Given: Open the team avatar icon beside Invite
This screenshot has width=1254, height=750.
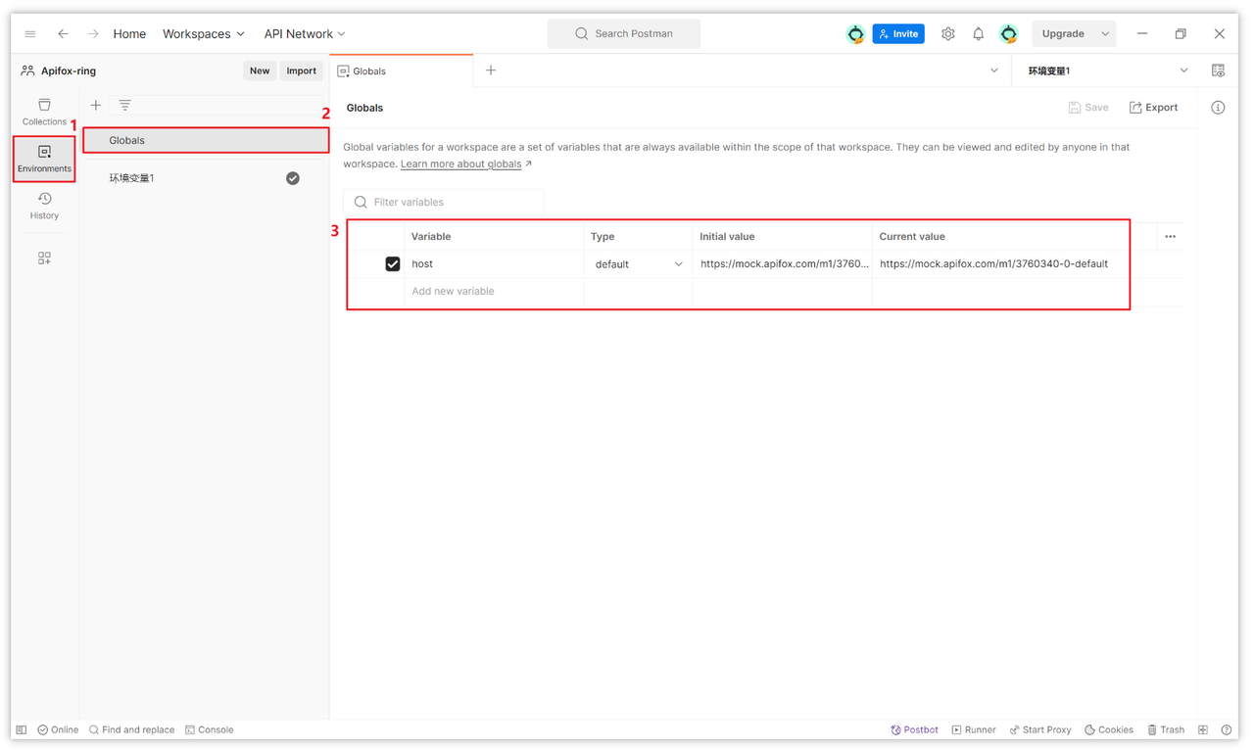Looking at the screenshot, I should pos(855,33).
